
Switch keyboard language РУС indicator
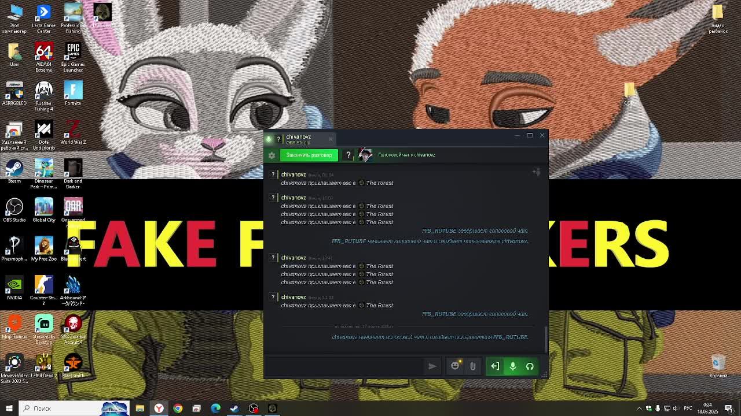pyautogui.click(x=687, y=408)
